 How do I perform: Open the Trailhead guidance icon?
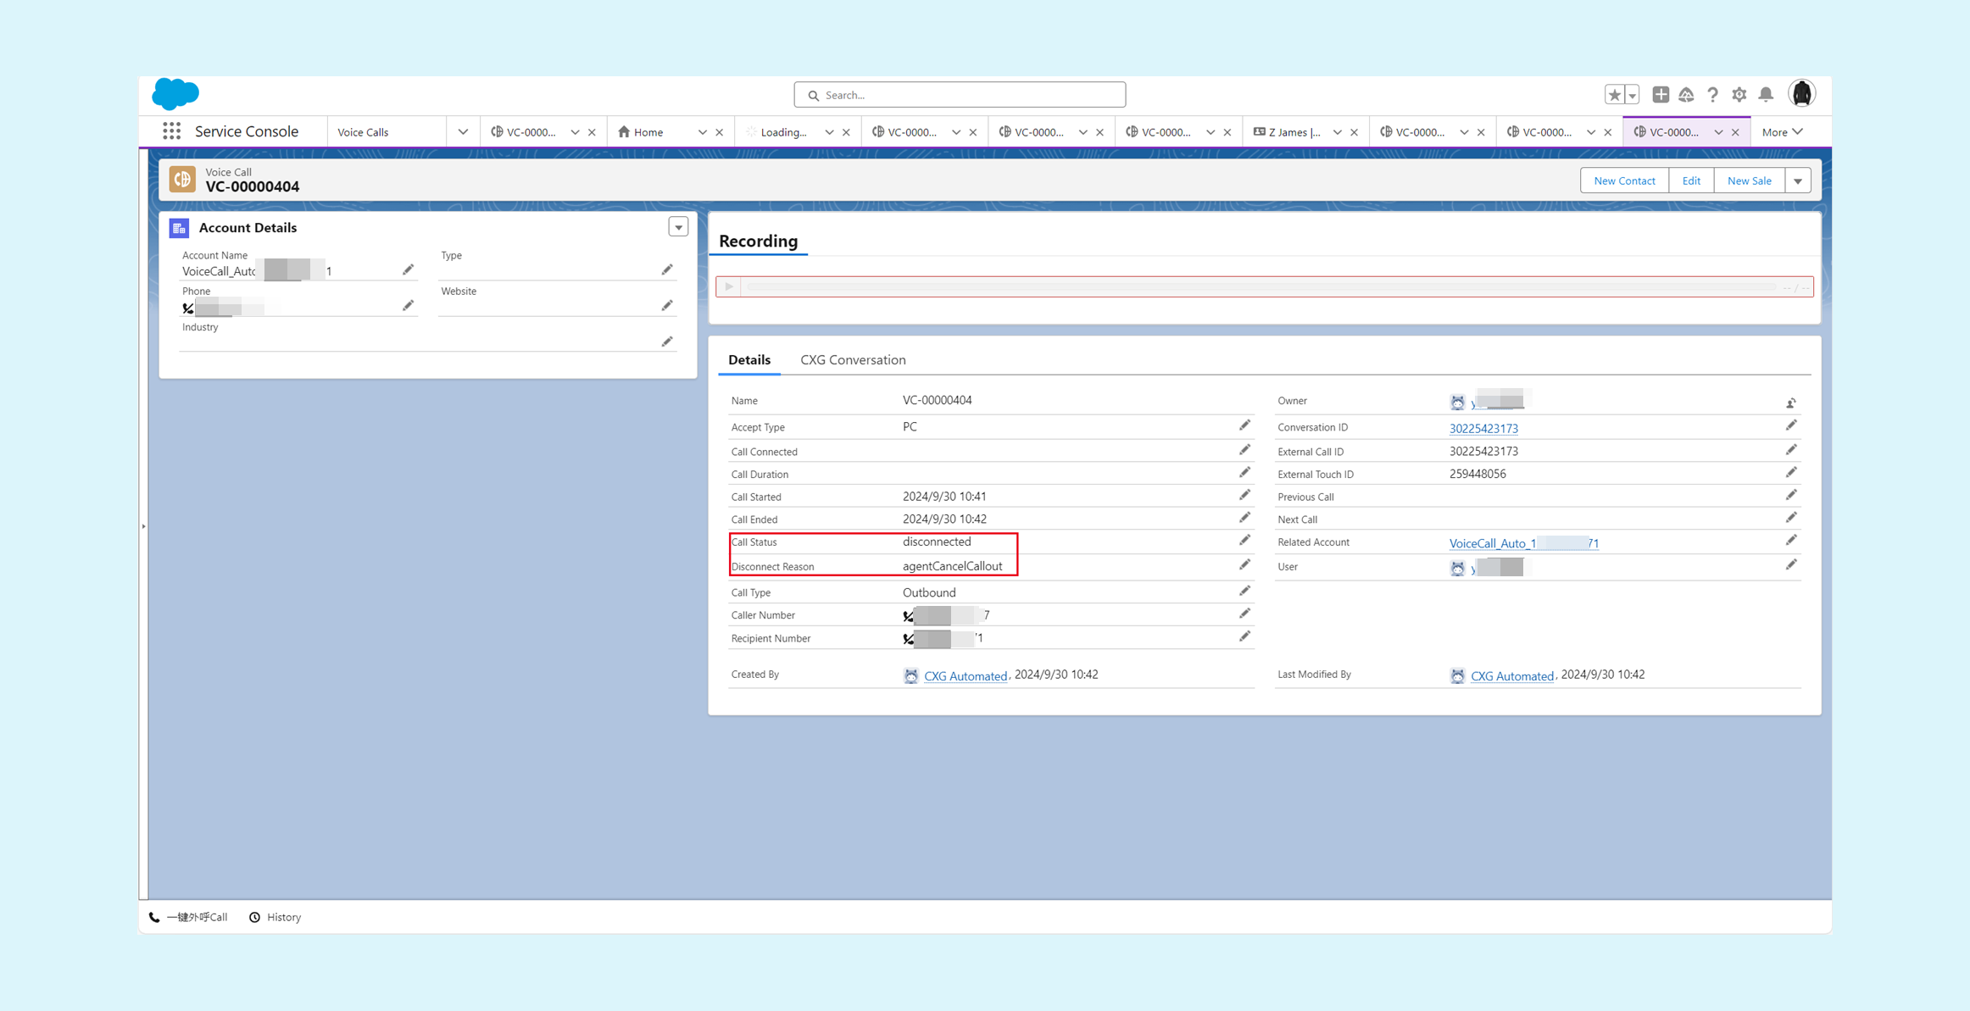pos(1686,95)
